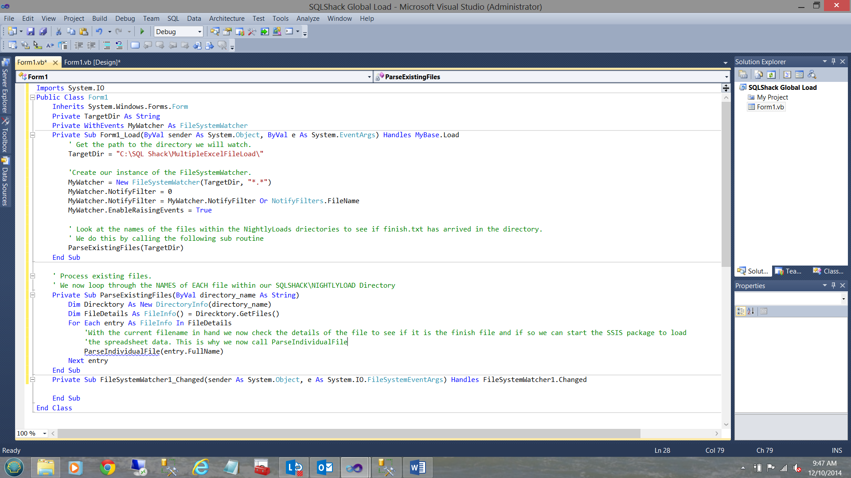Click the horizontal scrollbar of the editor
The image size is (851, 478).
coord(348,433)
